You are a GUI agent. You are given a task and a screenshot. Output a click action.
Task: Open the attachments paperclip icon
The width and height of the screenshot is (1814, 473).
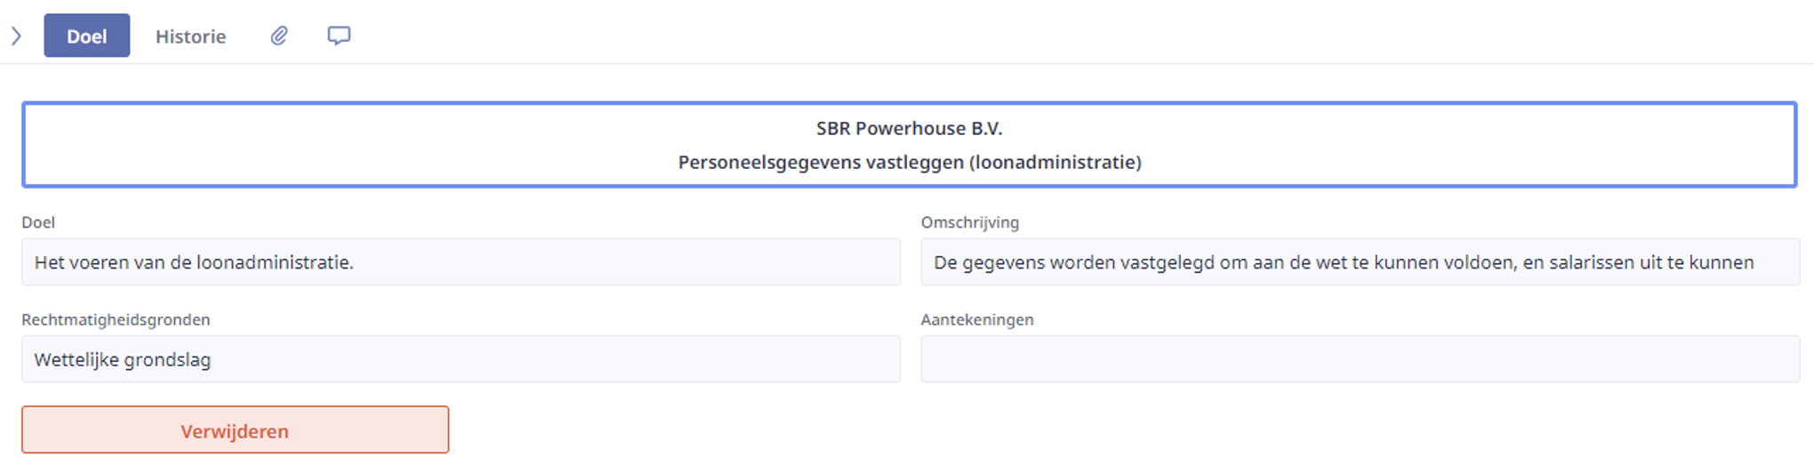[x=279, y=36]
